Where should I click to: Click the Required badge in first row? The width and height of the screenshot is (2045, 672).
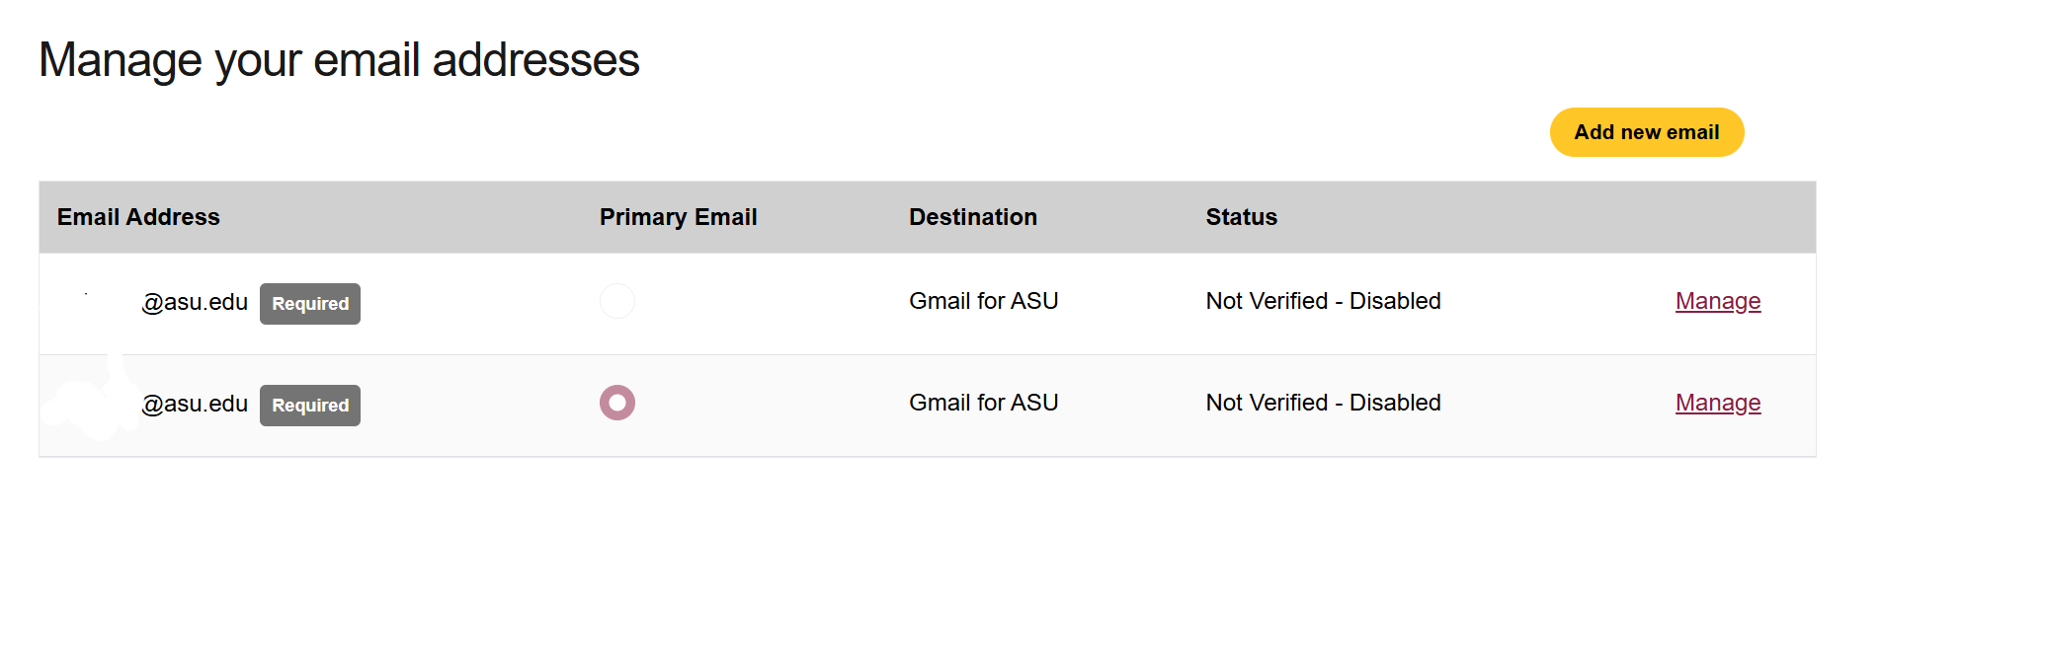(310, 304)
